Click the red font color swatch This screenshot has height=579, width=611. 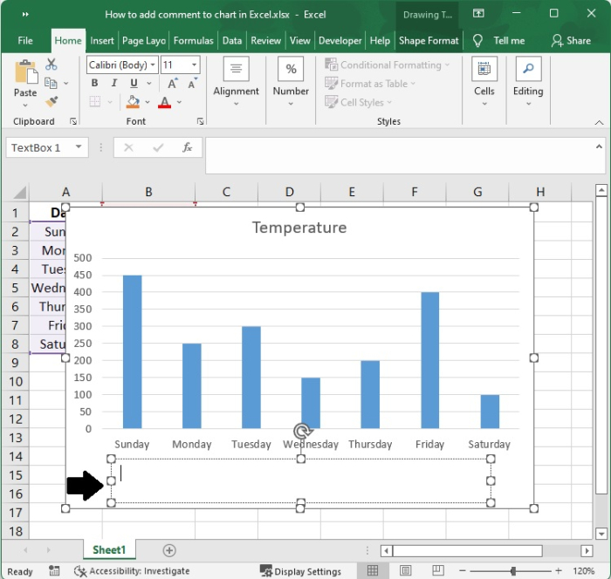pos(166,102)
